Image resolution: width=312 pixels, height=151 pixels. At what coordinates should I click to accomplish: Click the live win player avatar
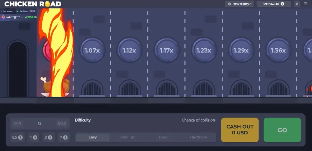pos(3,17)
